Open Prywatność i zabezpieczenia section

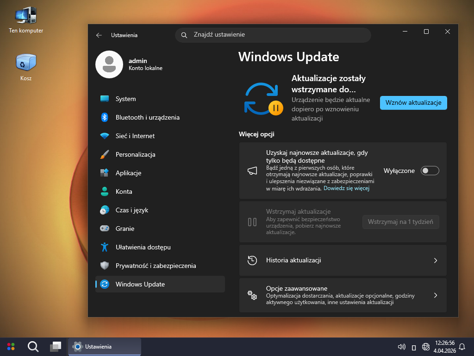(156, 266)
